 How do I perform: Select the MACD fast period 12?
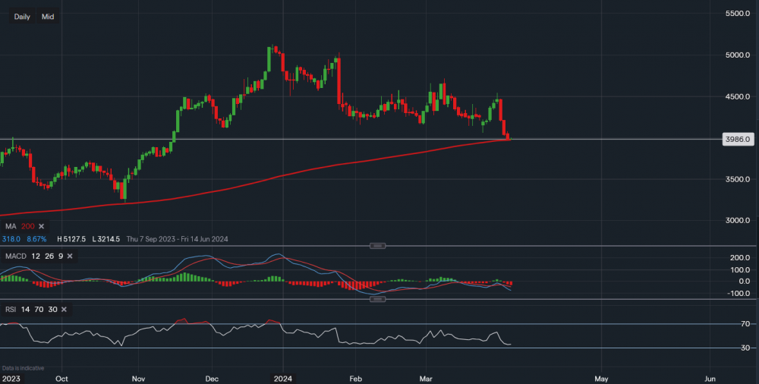pos(34,257)
